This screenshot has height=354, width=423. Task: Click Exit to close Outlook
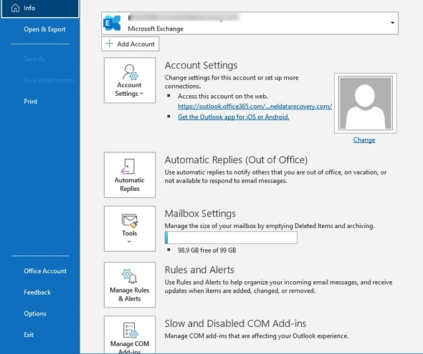click(x=29, y=335)
